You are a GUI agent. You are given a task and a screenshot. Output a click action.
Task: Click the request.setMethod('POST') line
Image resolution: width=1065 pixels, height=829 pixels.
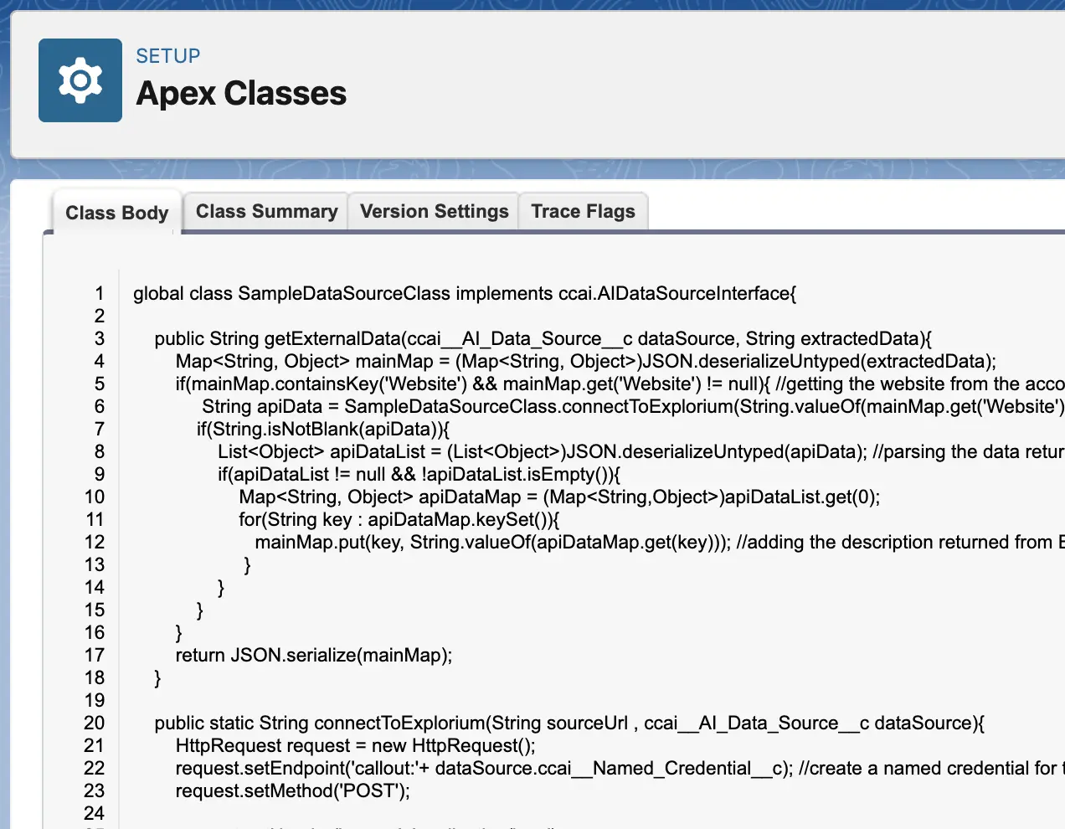[292, 791]
